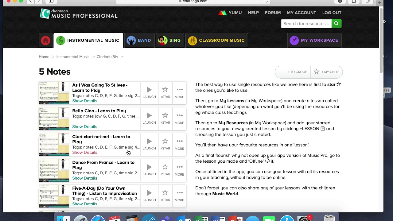Log out of Charanga
The height and width of the screenshot is (221, 393).
pyautogui.click(x=332, y=13)
